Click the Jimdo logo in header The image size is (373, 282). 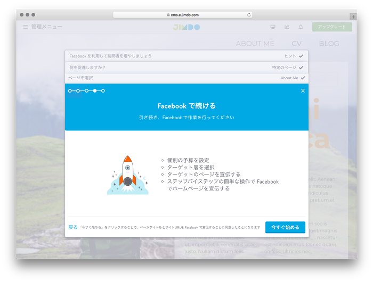click(x=186, y=27)
